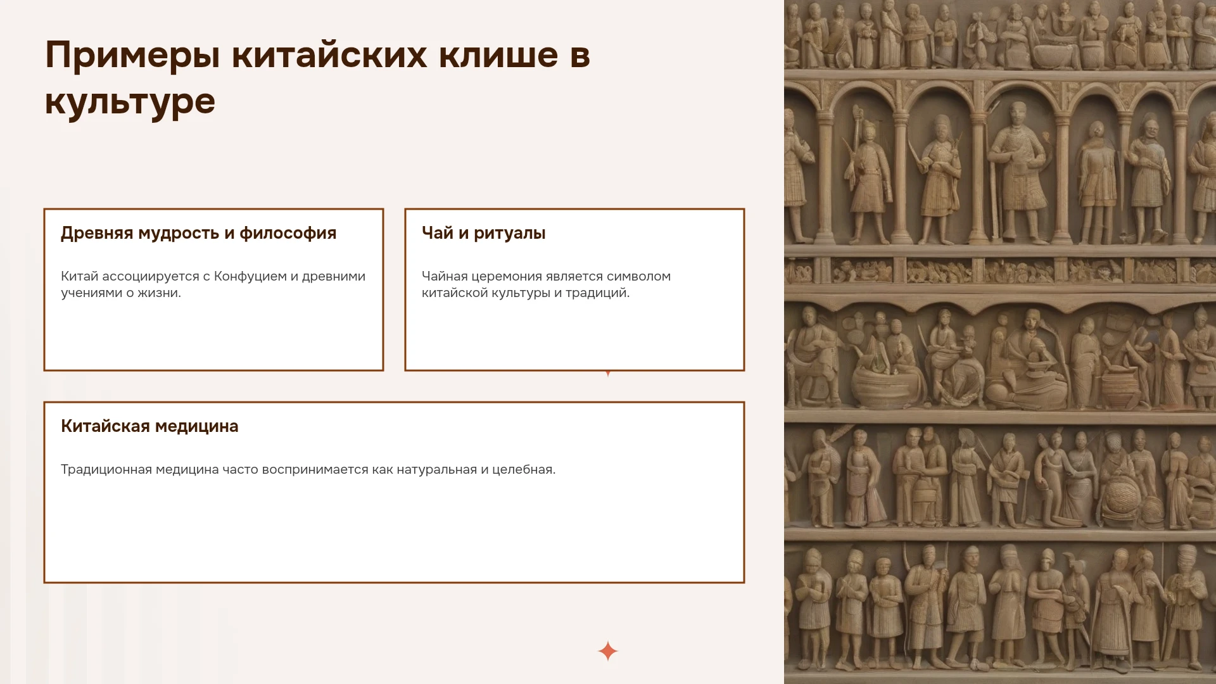Click the relief row of seated figures with vessels
The width and height of the screenshot is (1216, 684).
(1000, 358)
